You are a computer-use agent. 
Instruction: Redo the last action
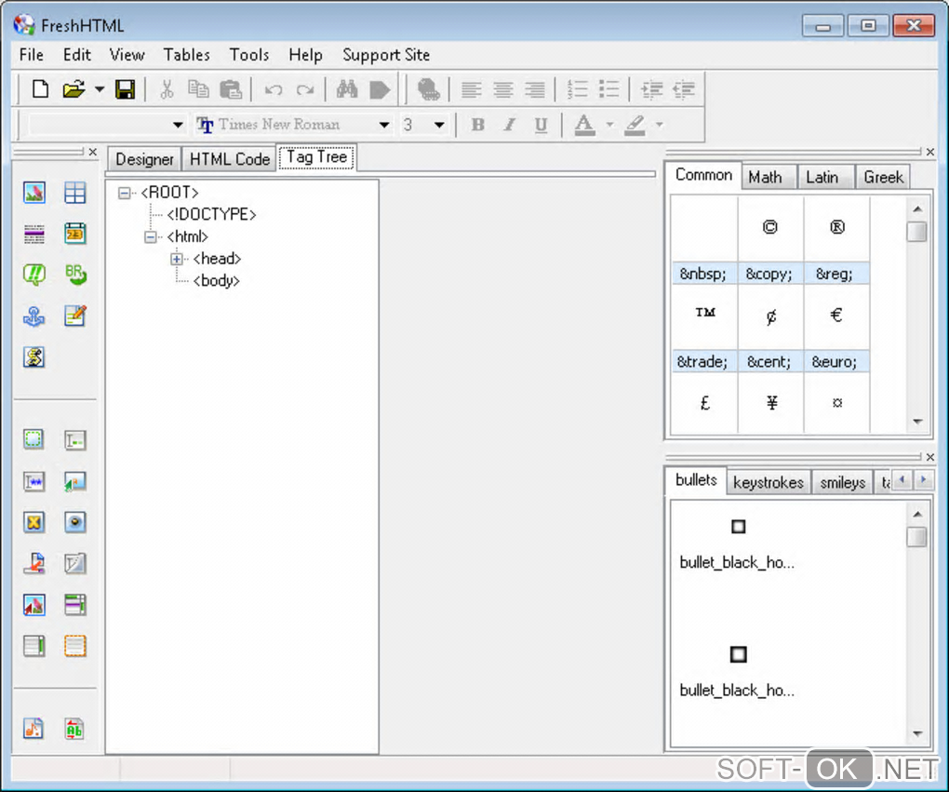[x=305, y=90]
